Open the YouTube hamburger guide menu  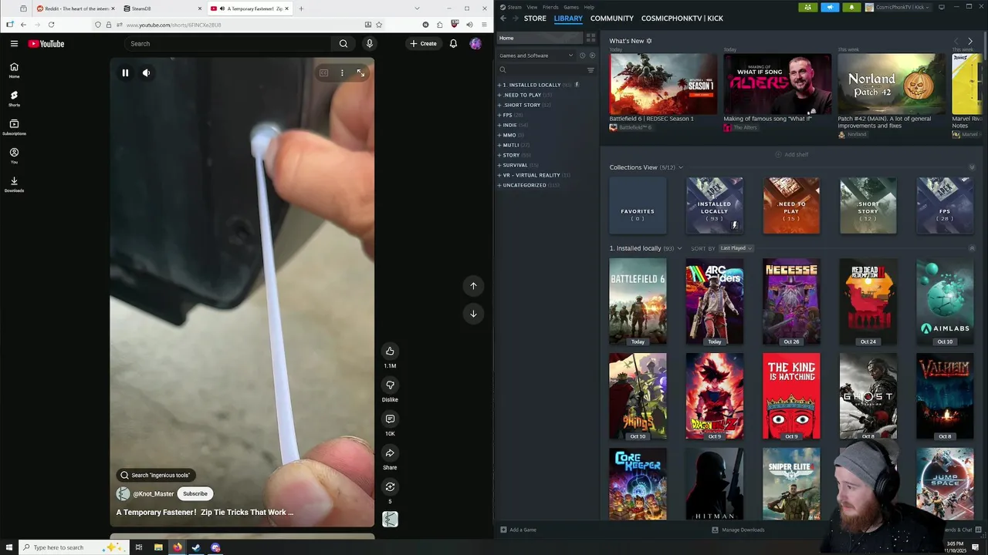[14, 44]
